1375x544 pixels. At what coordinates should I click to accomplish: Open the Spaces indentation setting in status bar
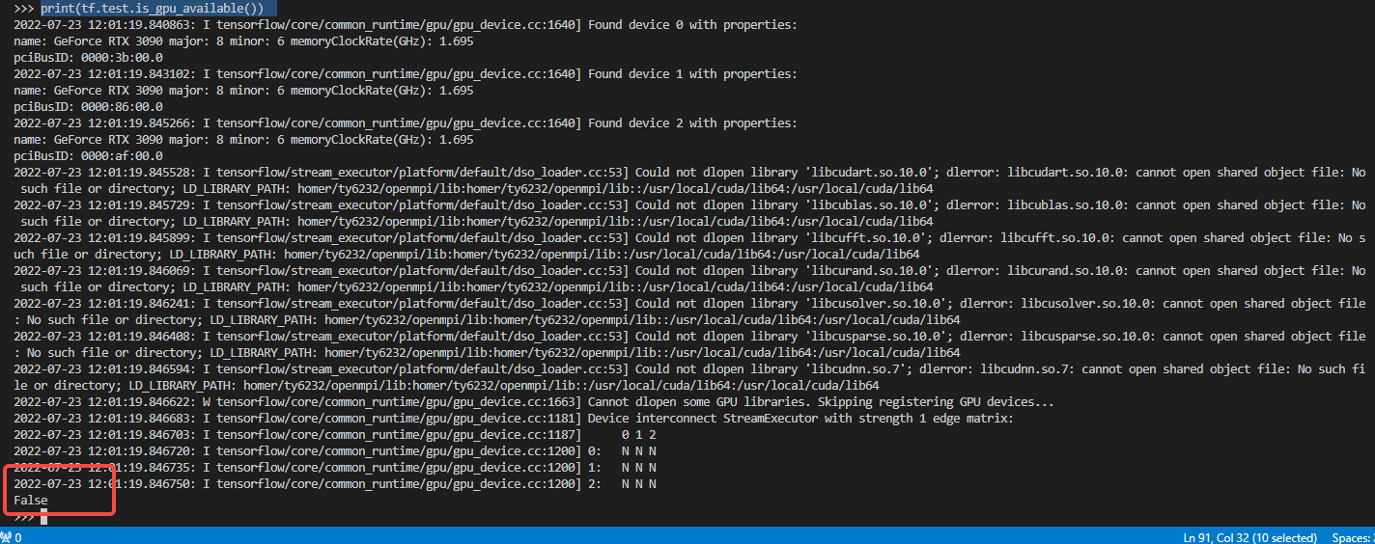pyautogui.click(x=1352, y=537)
